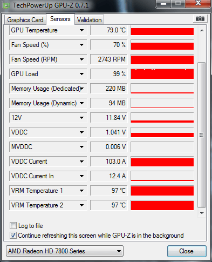Enable the Log to file checkbox
This screenshot has width=212, height=262.
(13, 226)
